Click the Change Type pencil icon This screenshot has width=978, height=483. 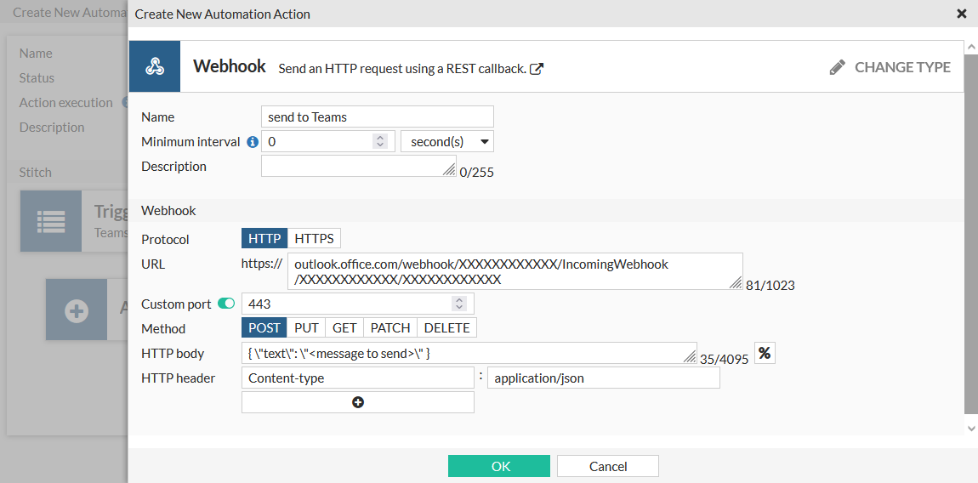(x=838, y=67)
